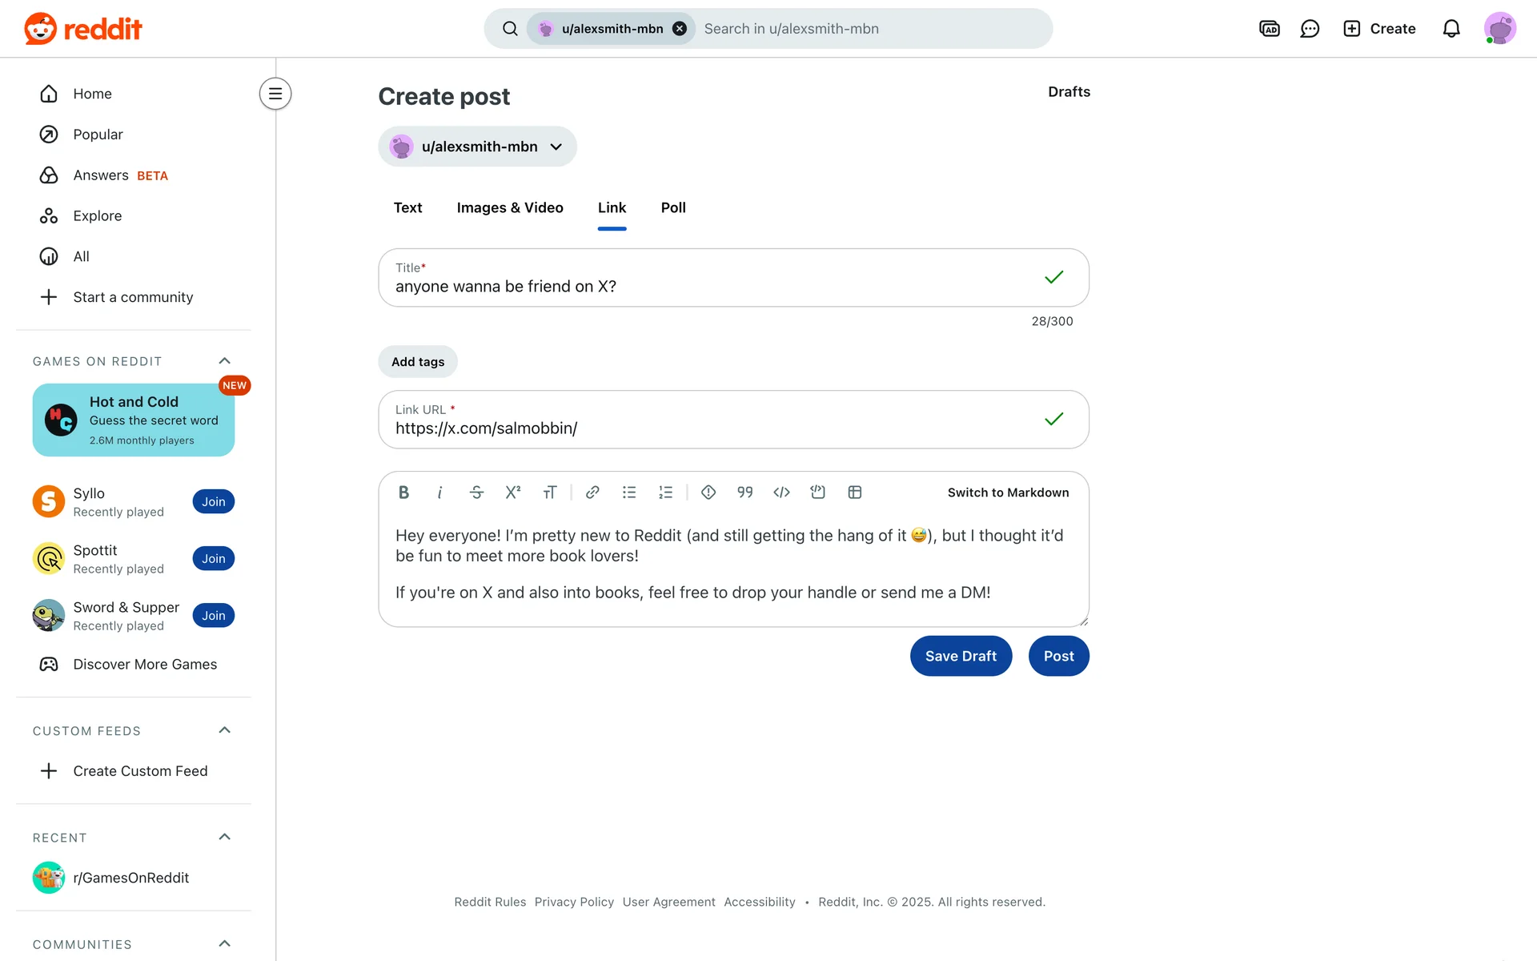Screen dimensions: 1537x961
Task: Click the Save Draft button
Action: tap(961, 656)
